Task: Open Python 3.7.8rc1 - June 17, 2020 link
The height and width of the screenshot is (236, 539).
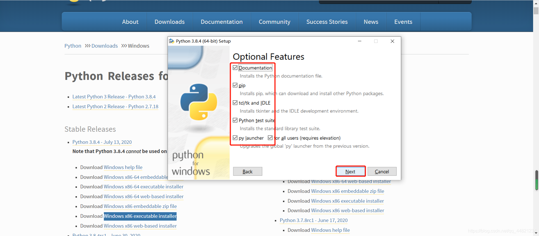Action: [x=314, y=220]
